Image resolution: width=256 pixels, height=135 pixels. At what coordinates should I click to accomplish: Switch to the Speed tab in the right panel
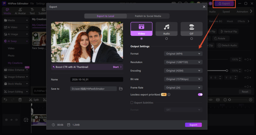tap(226, 12)
